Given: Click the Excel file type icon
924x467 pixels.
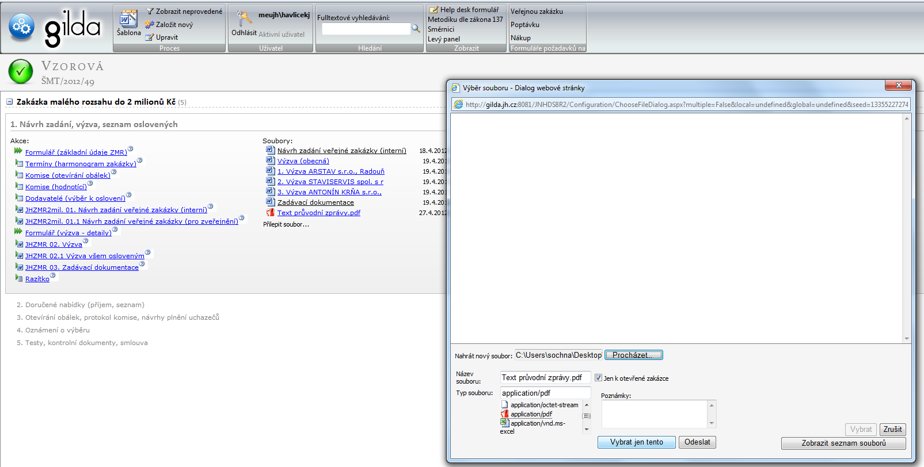Looking at the screenshot, I should coord(504,423).
